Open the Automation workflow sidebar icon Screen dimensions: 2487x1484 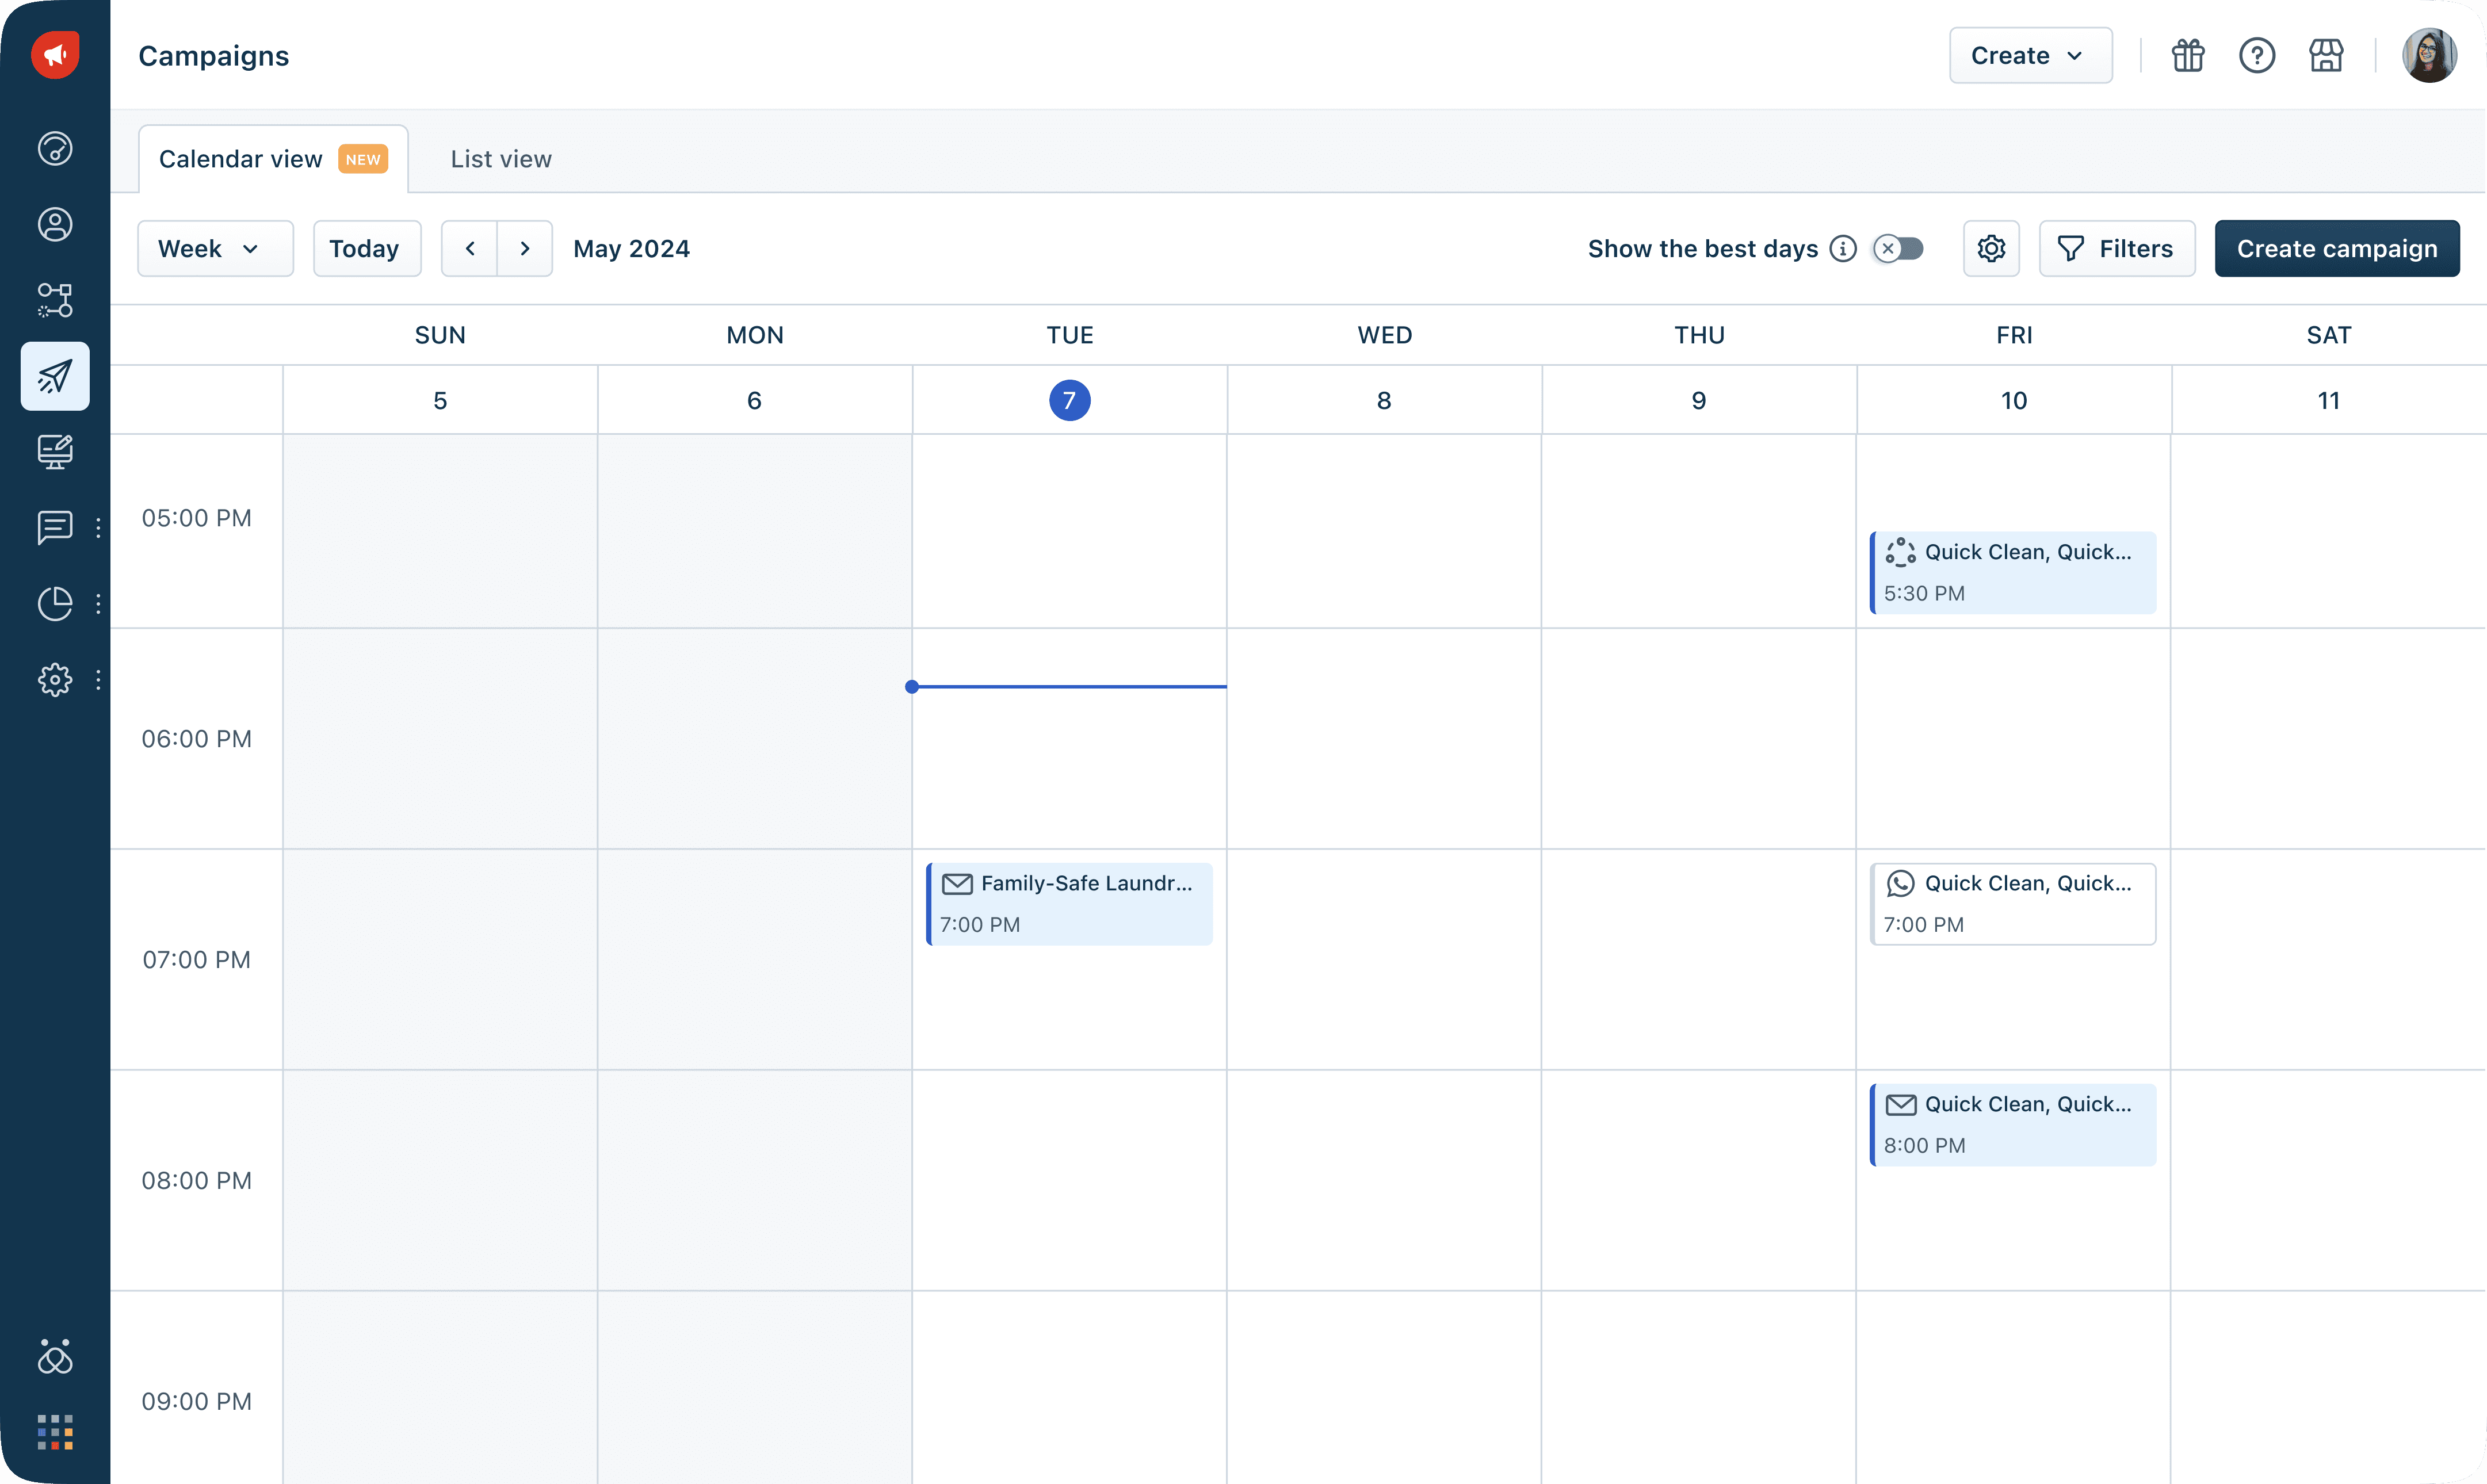pyautogui.click(x=55, y=300)
